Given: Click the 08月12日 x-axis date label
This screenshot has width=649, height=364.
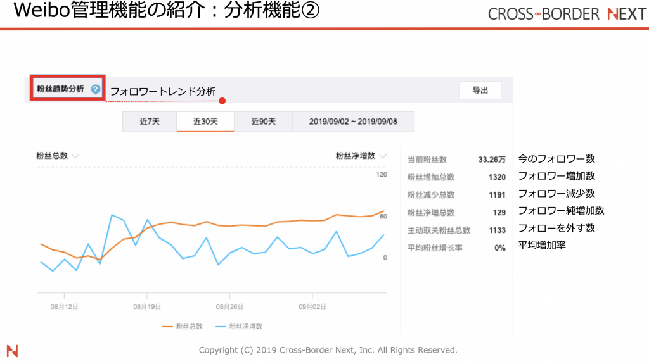Looking at the screenshot, I should (64, 307).
